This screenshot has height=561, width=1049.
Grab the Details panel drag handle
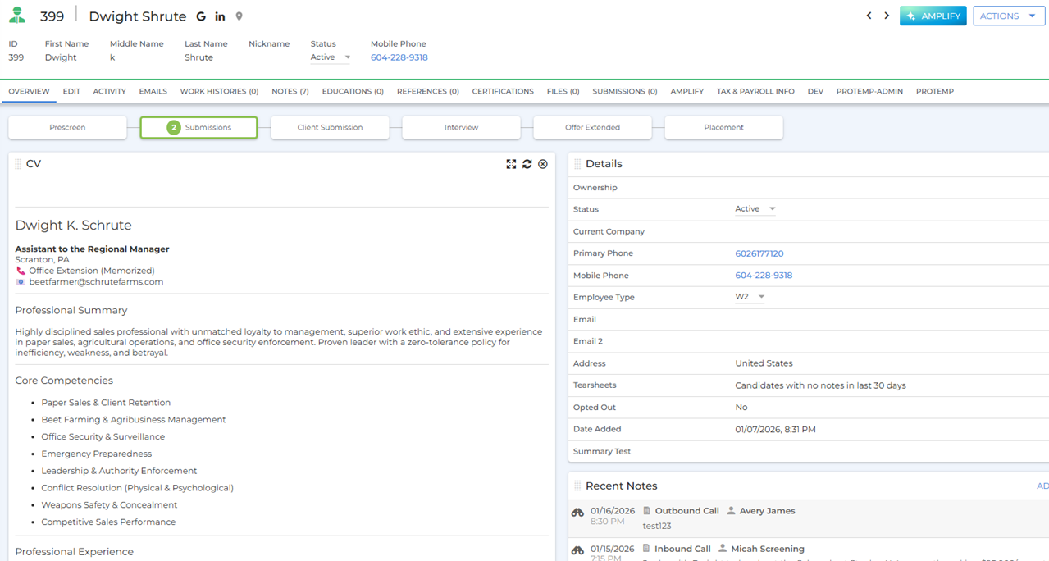click(x=577, y=164)
